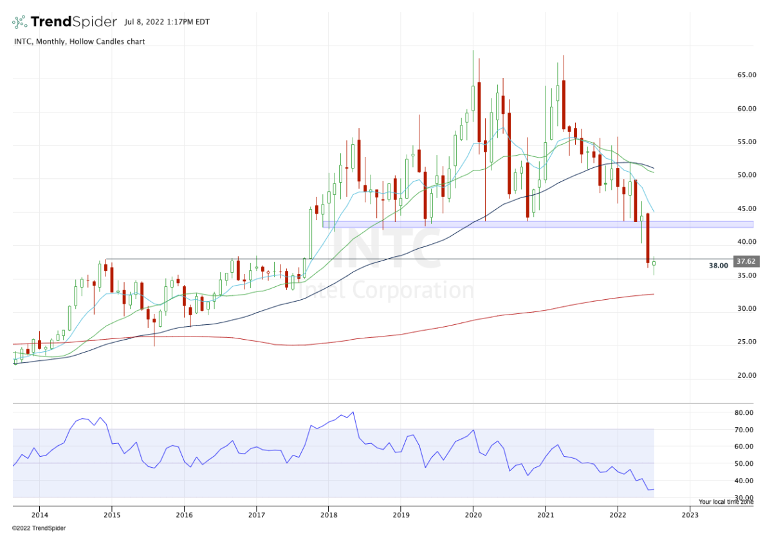The height and width of the screenshot is (534, 772).
Task: Click the 20.00 price axis label
Action: coord(746,375)
